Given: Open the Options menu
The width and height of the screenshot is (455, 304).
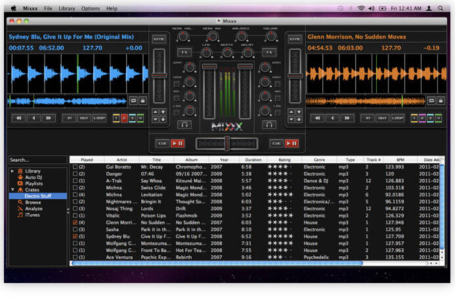Looking at the screenshot, I should (91, 9).
